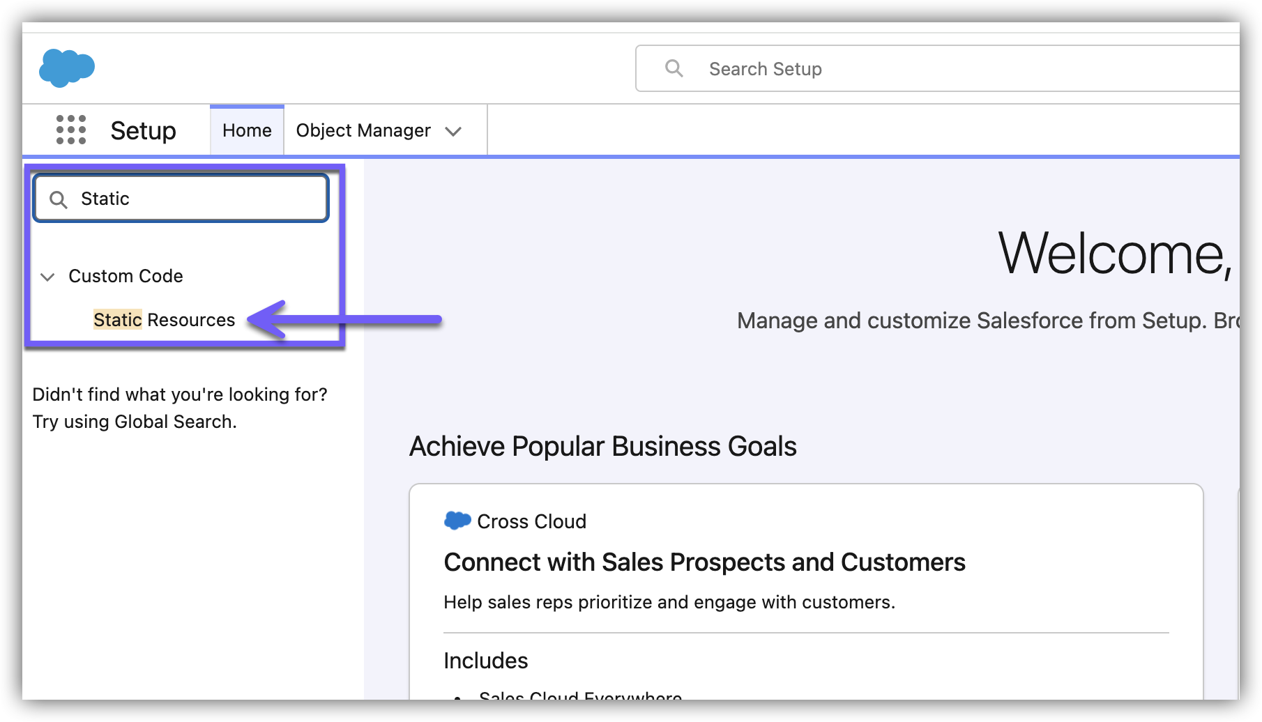Click the Try using Global Search text
This screenshot has height=722, width=1262.
click(135, 422)
